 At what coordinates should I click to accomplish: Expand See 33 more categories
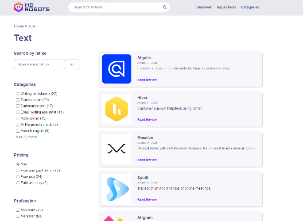coord(26,137)
